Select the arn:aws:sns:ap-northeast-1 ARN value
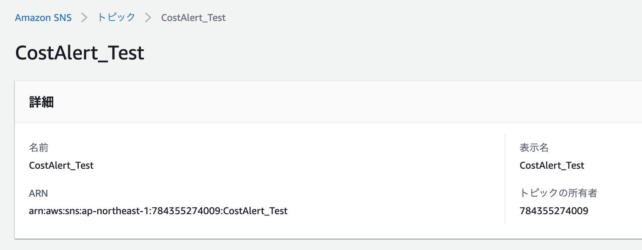Screen dimensions: 642x250 tap(158, 211)
